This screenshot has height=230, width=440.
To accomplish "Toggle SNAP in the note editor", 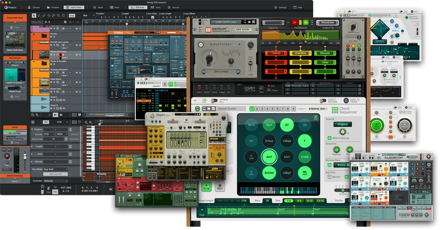I will pos(46,122).
